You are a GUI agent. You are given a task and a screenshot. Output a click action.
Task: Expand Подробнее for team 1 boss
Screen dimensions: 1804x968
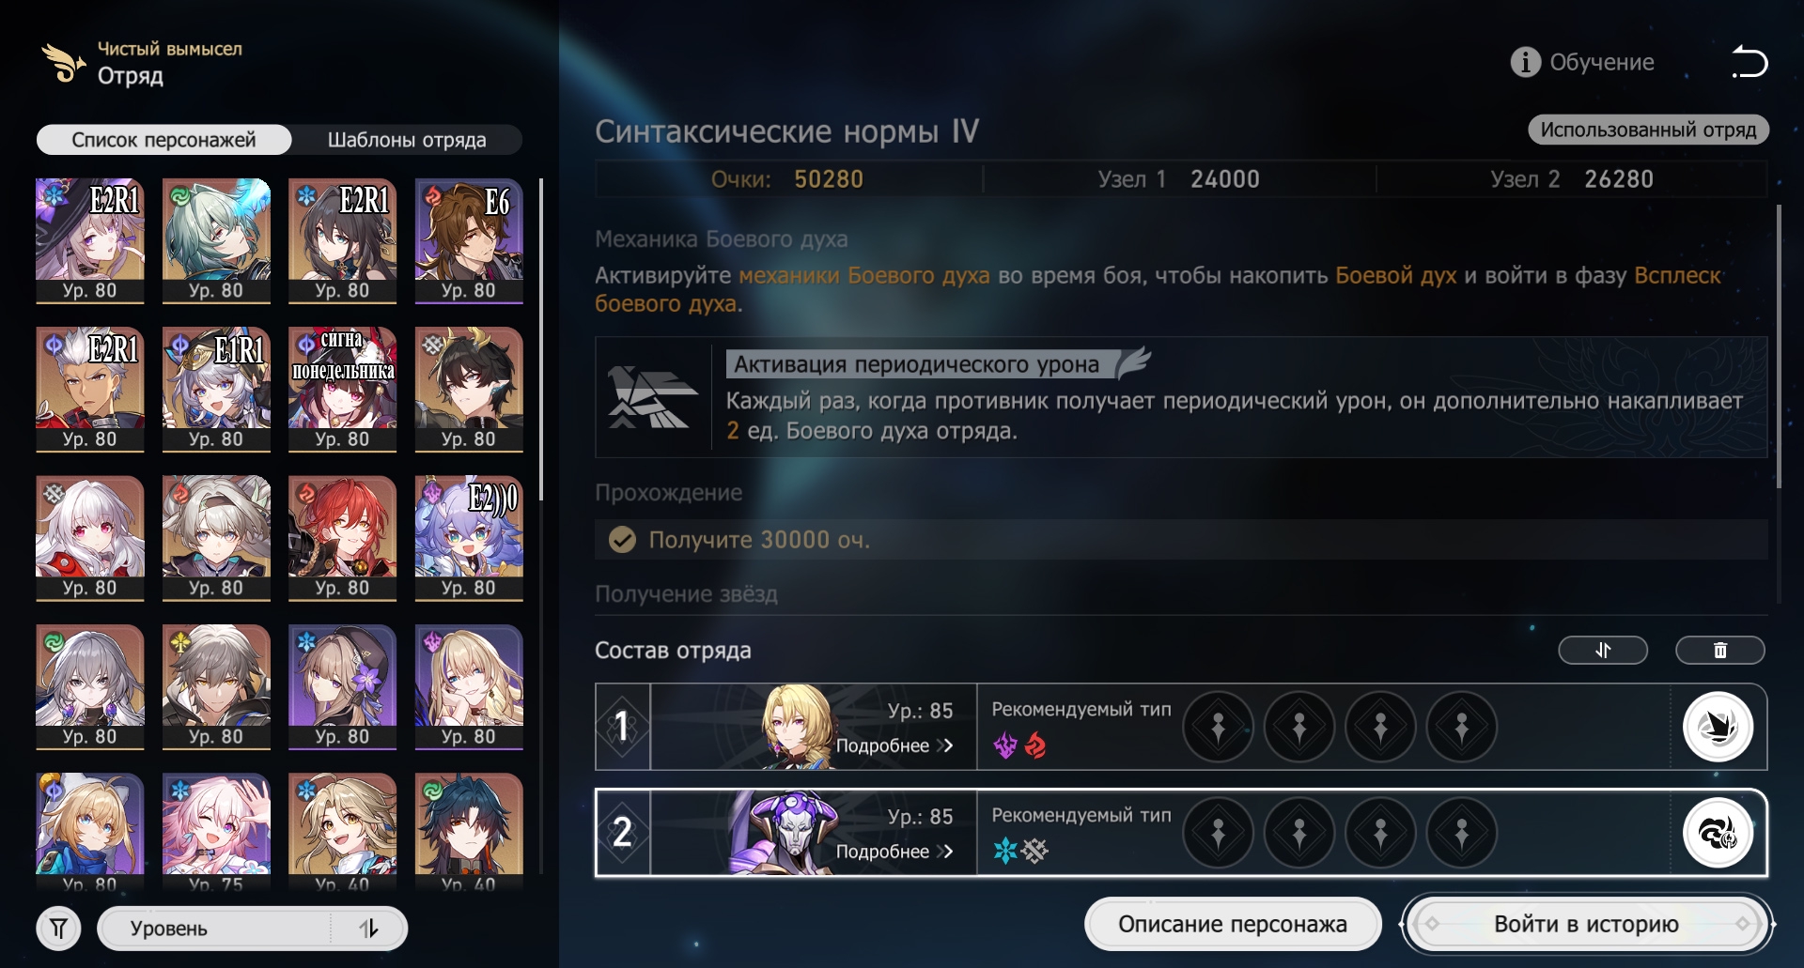click(x=894, y=745)
